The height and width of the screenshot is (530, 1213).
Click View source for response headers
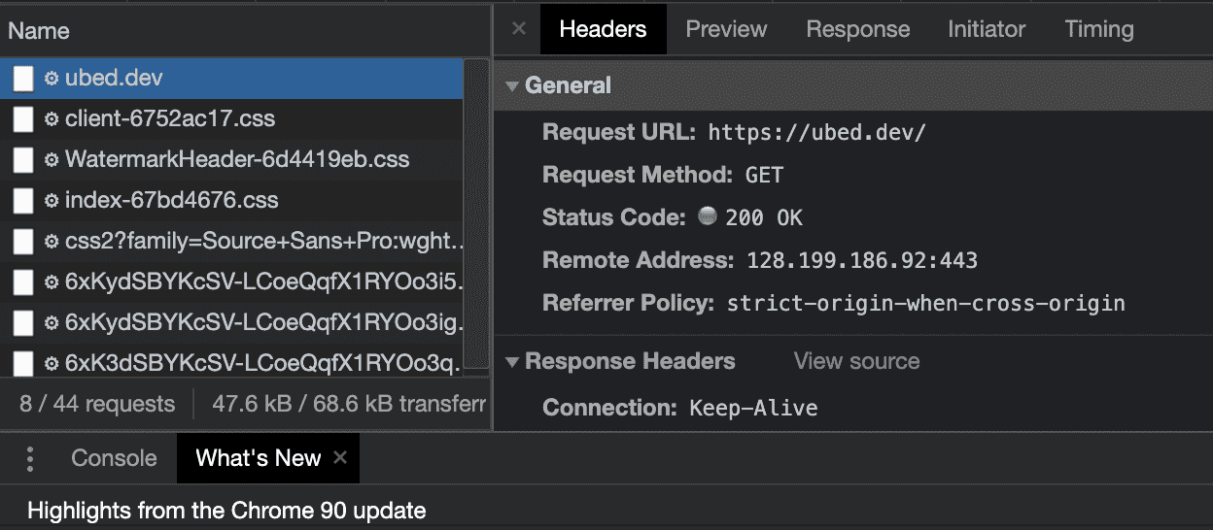[856, 361]
